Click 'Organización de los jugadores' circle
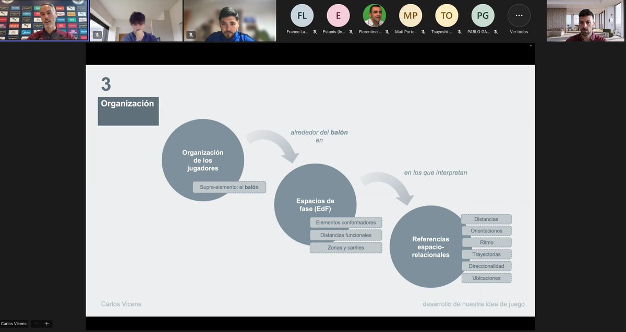The height and width of the screenshot is (332, 626). point(203,160)
